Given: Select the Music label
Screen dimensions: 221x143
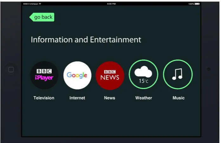Looking at the screenshot, I should (x=179, y=98).
